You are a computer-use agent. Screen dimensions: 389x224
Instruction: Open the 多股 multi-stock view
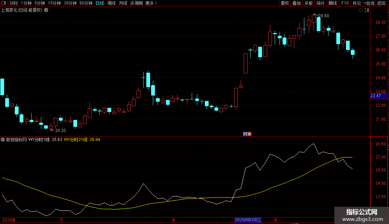point(308,3)
